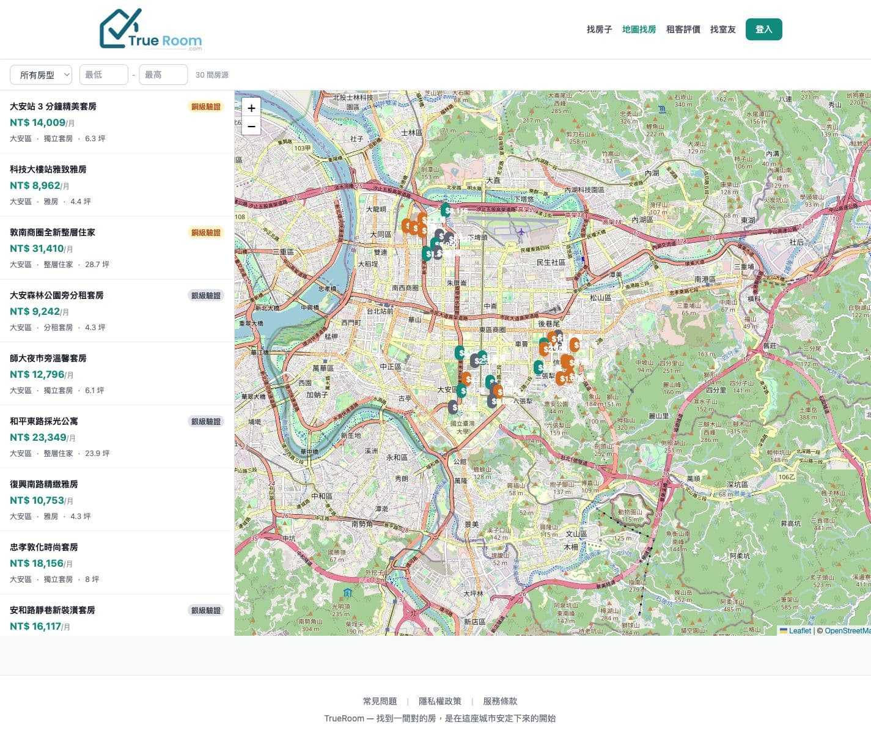871x744 pixels.
Task: Open the 隱私權政策 footer link
Action: [440, 701]
